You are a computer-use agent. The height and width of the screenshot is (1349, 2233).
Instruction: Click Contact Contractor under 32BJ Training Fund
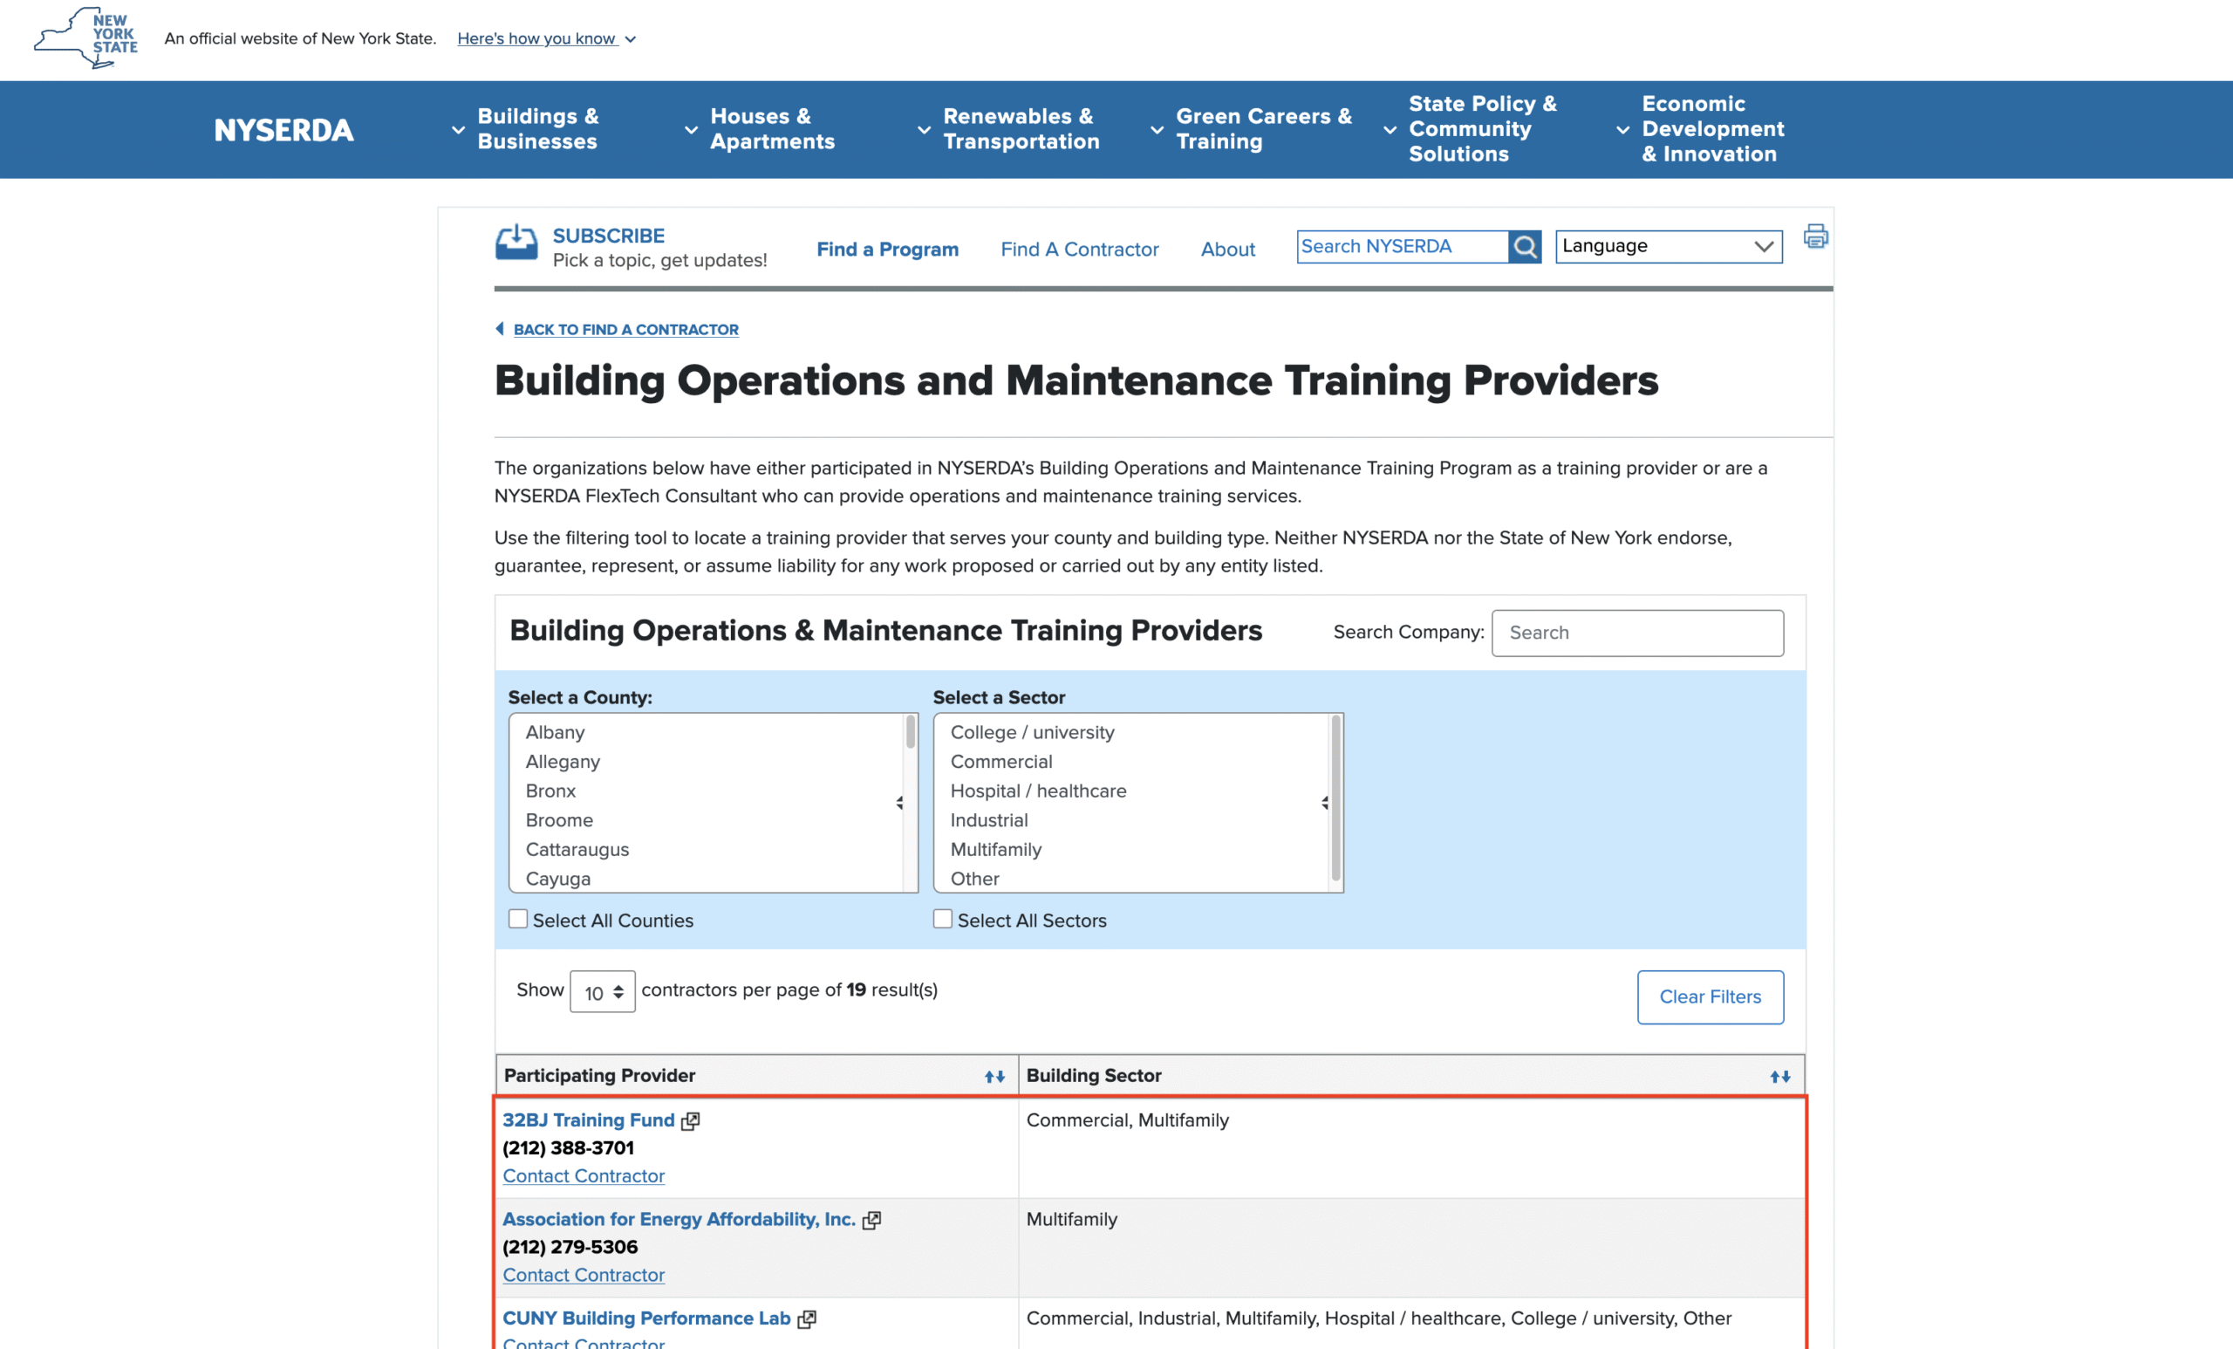pos(584,1176)
